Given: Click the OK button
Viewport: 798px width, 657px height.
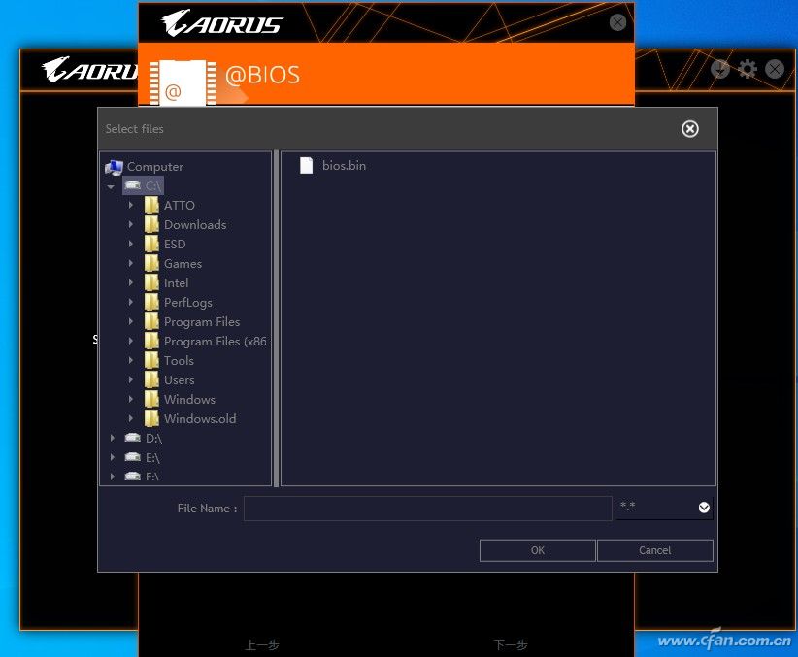Looking at the screenshot, I should pyautogui.click(x=538, y=550).
